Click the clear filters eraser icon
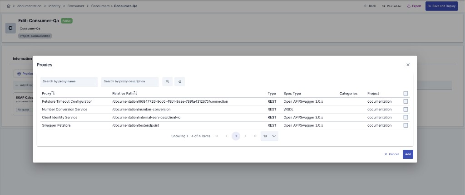 coord(180,81)
